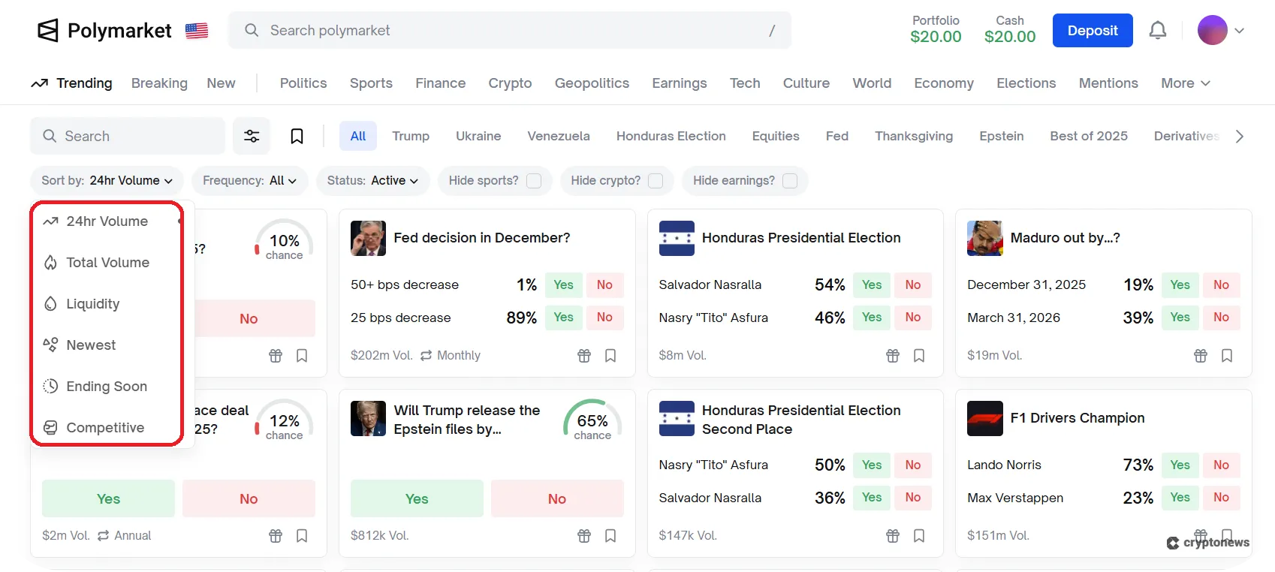1275x572 pixels.
Task: Switch to the Politics category tab
Action: [x=303, y=83]
